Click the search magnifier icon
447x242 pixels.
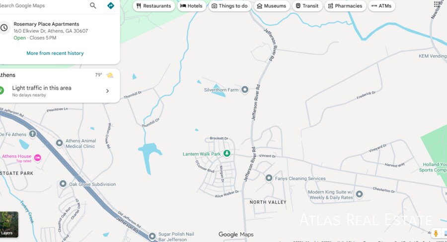click(x=93, y=6)
